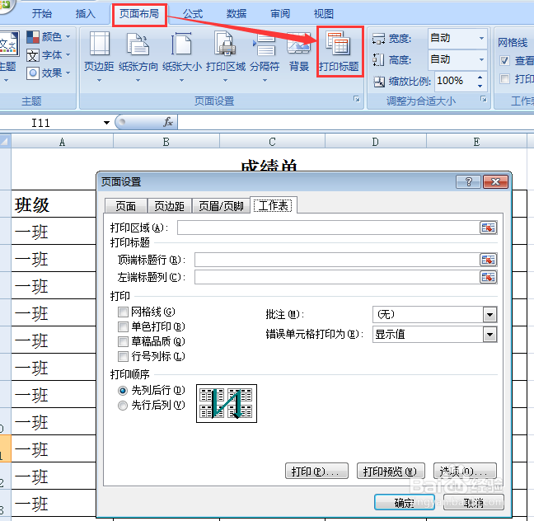Click the dialog help question button

tap(468, 182)
